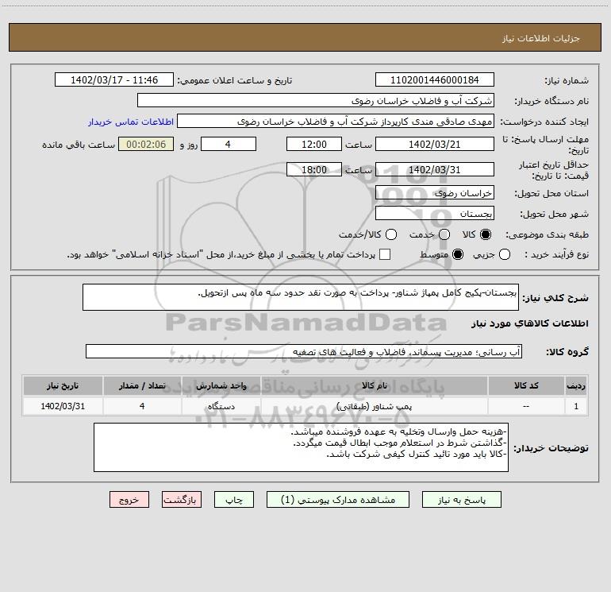611x592 pixels.
Task: Click the announcement date field 1402/03/17 - 11:46
Action: pos(114,79)
